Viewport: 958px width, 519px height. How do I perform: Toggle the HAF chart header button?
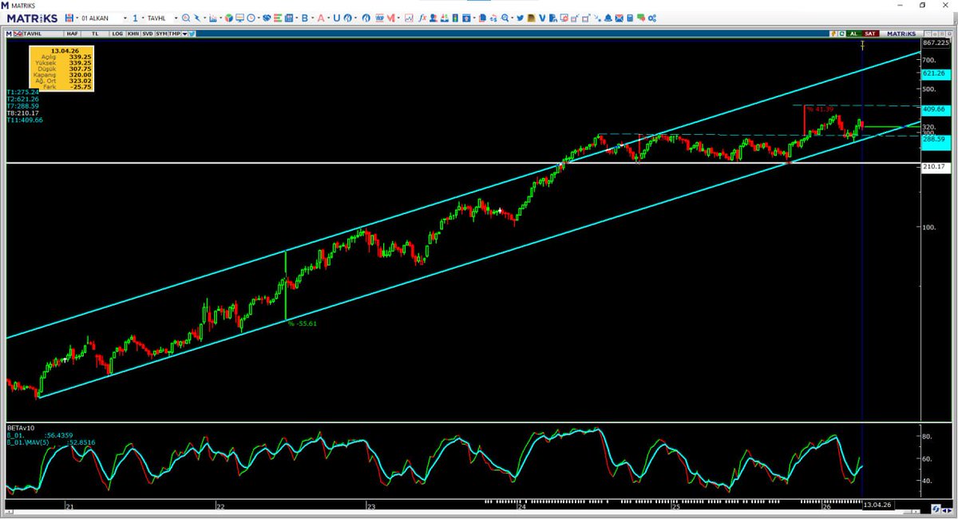(x=72, y=34)
